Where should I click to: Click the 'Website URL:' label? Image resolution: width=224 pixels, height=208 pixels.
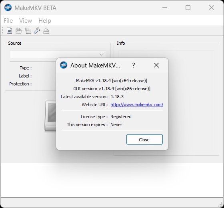pyautogui.click(x=95, y=105)
